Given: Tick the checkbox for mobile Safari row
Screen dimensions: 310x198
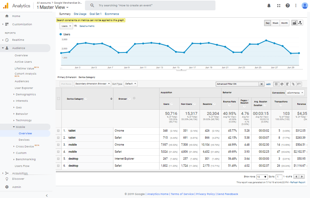Looking at the screenshot, I should pos(58,152).
